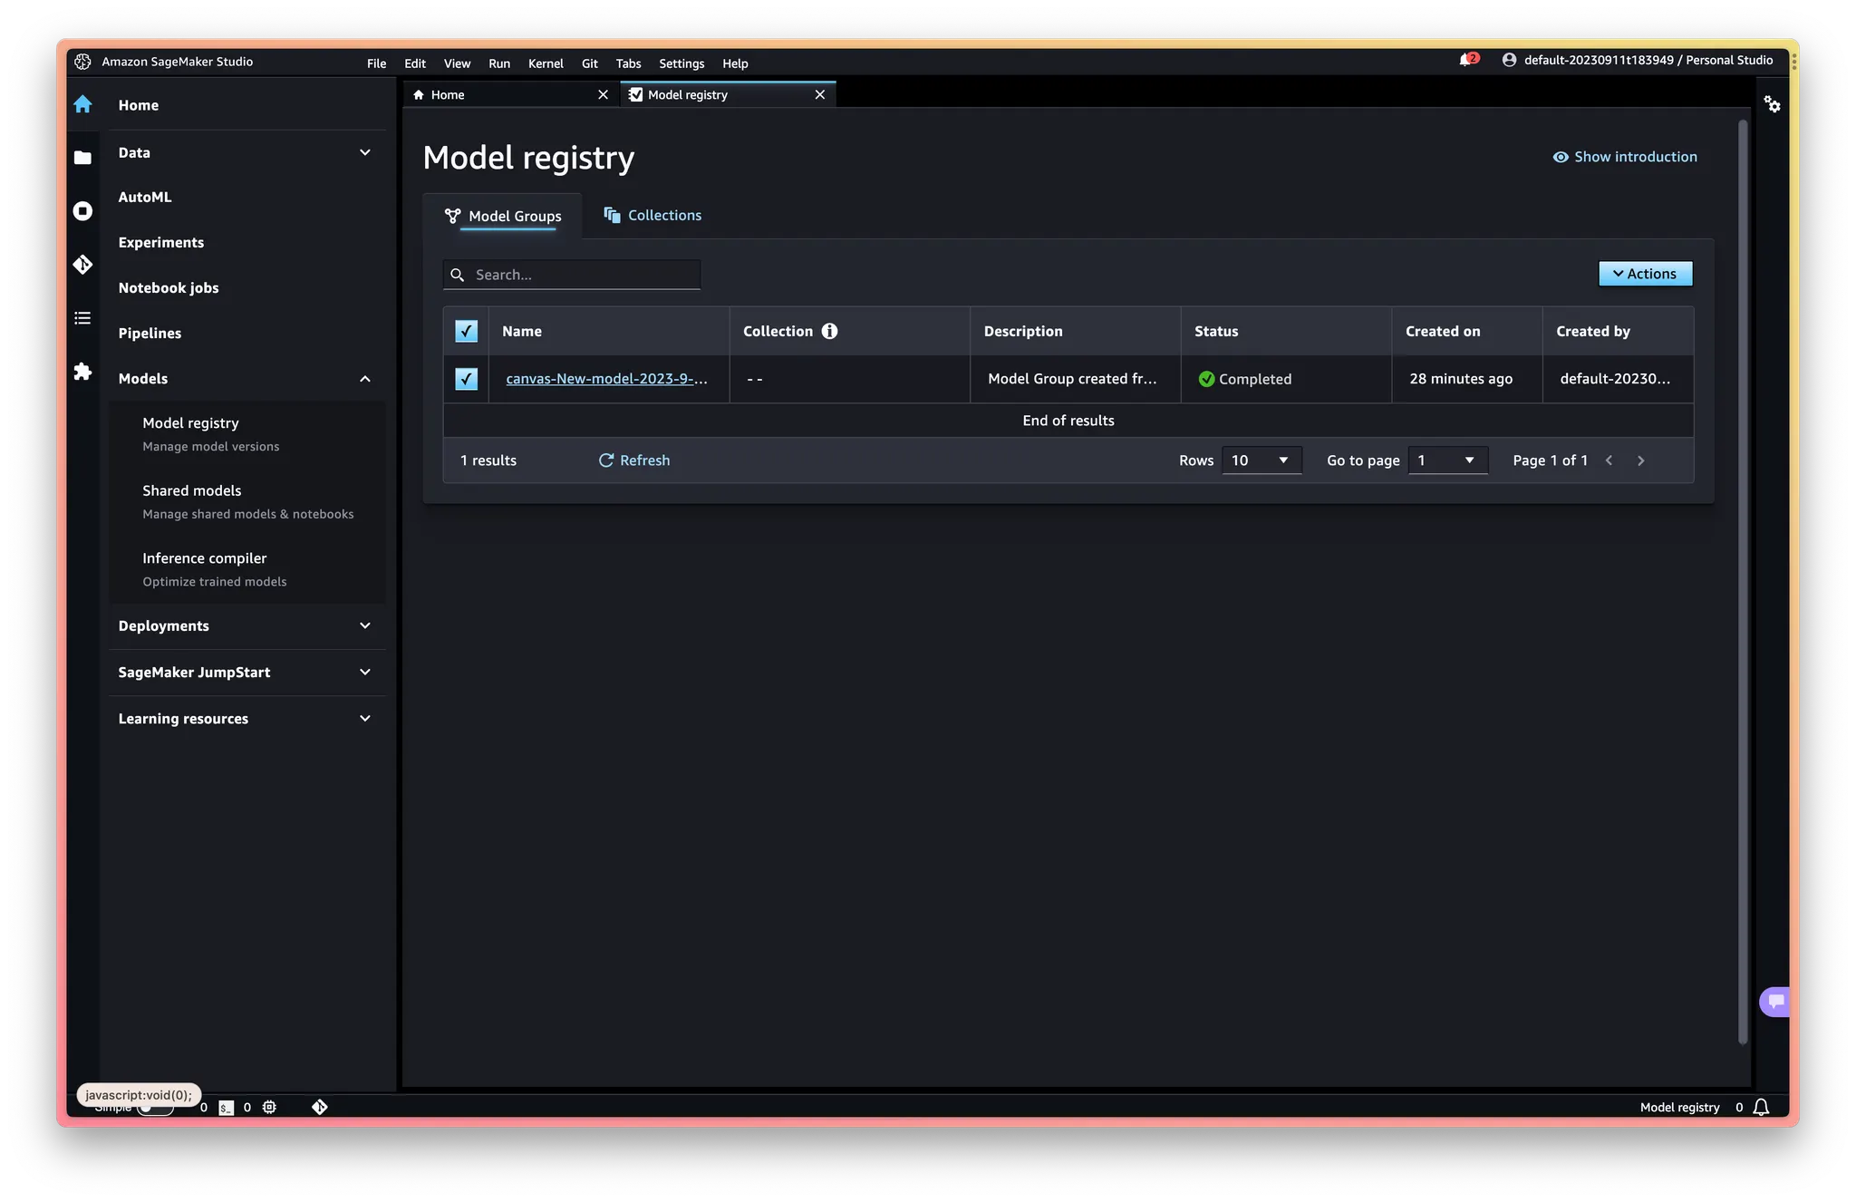
Task: Switch to the Collections tab
Action: coord(653,215)
